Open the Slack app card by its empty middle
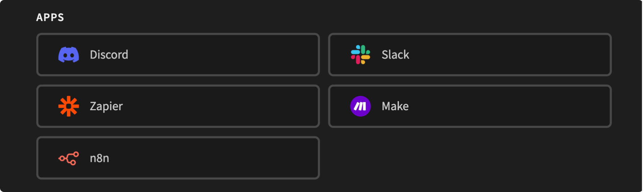The height and width of the screenshot is (192, 643). (507, 55)
